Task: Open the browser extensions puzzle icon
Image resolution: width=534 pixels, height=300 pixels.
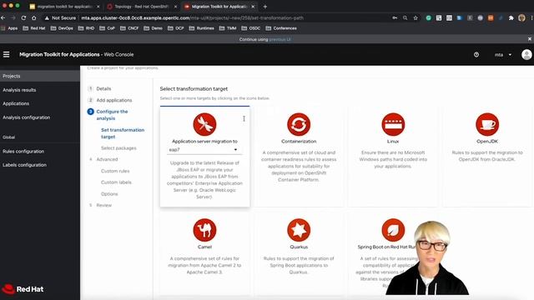Action: coord(511,17)
